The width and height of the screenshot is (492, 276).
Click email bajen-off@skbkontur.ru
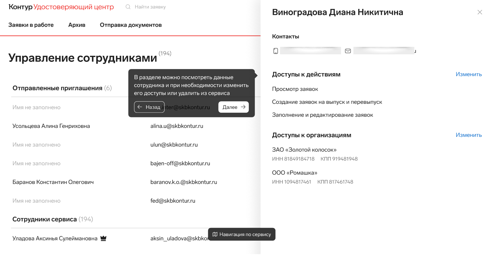coord(180,163)
